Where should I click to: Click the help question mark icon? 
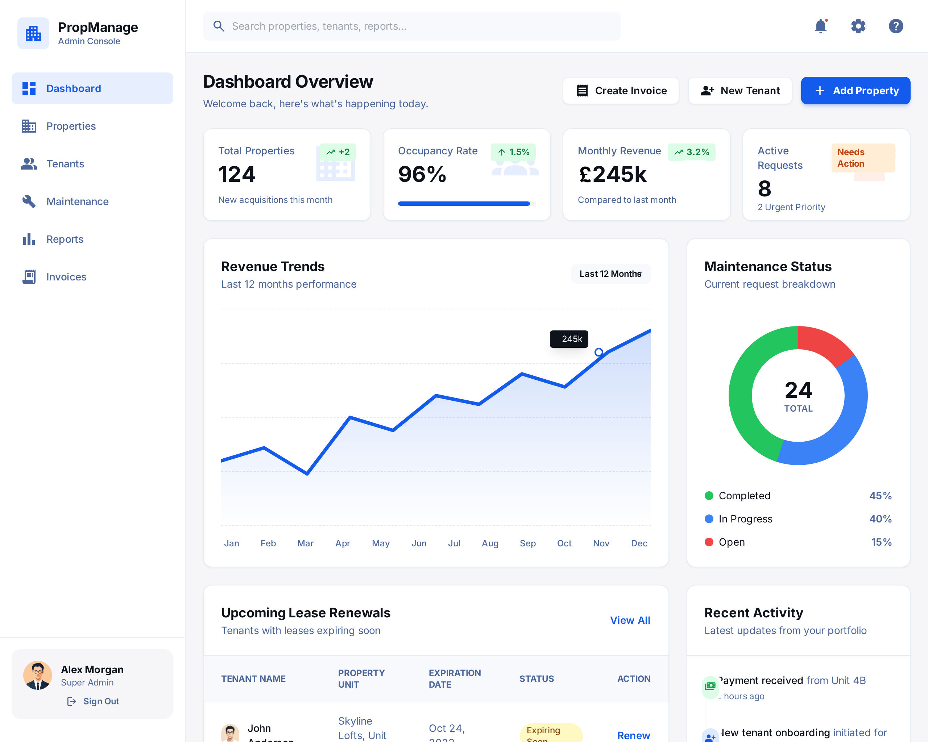(896, 26)
